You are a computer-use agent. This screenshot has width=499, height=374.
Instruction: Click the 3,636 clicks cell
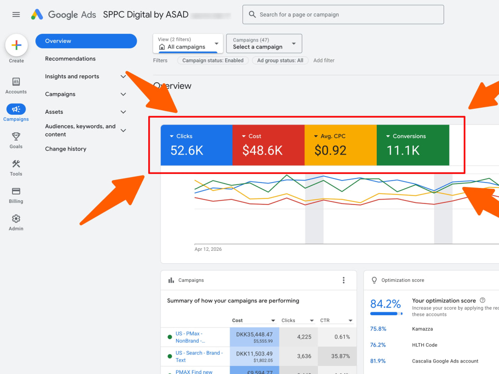tap(298, 357)
